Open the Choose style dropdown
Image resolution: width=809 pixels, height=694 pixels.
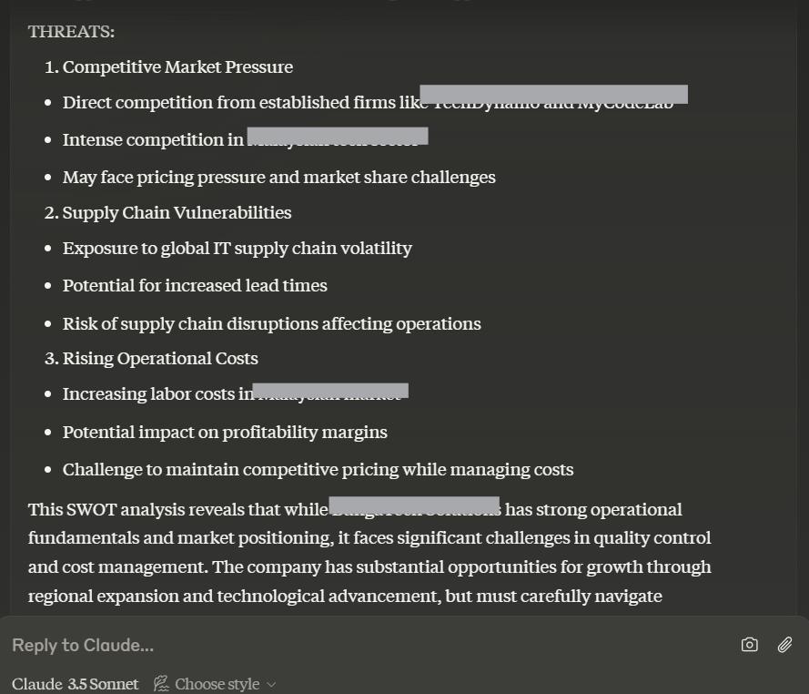tap(215, 684)
